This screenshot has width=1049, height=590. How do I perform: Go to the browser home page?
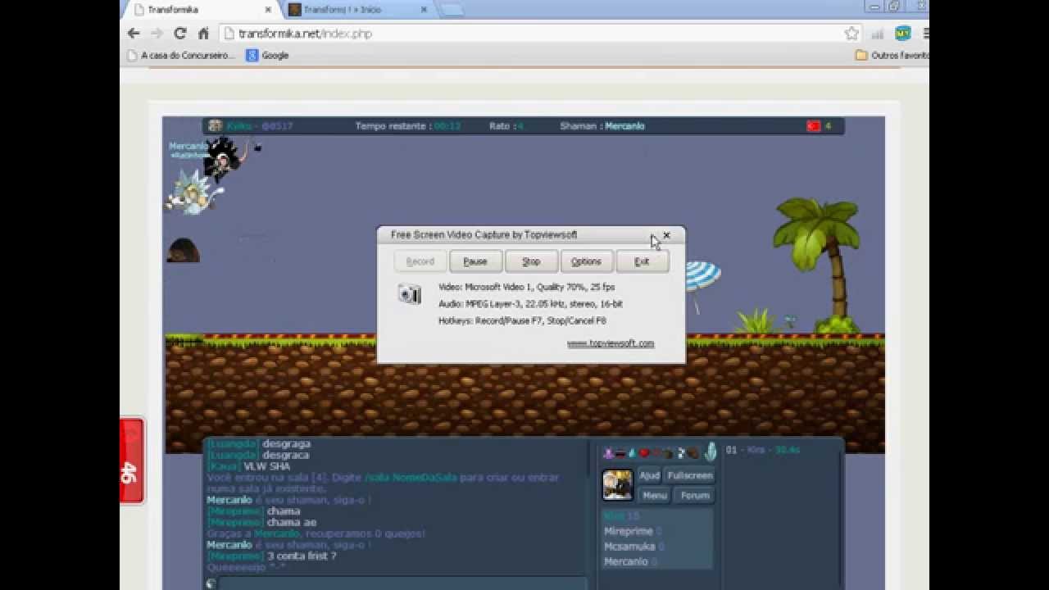point(203,34)
